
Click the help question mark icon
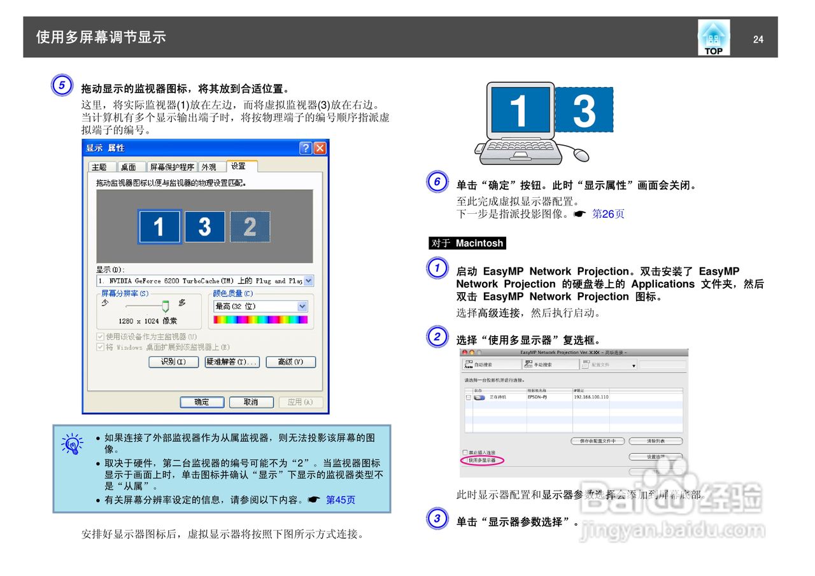point(306,148)
